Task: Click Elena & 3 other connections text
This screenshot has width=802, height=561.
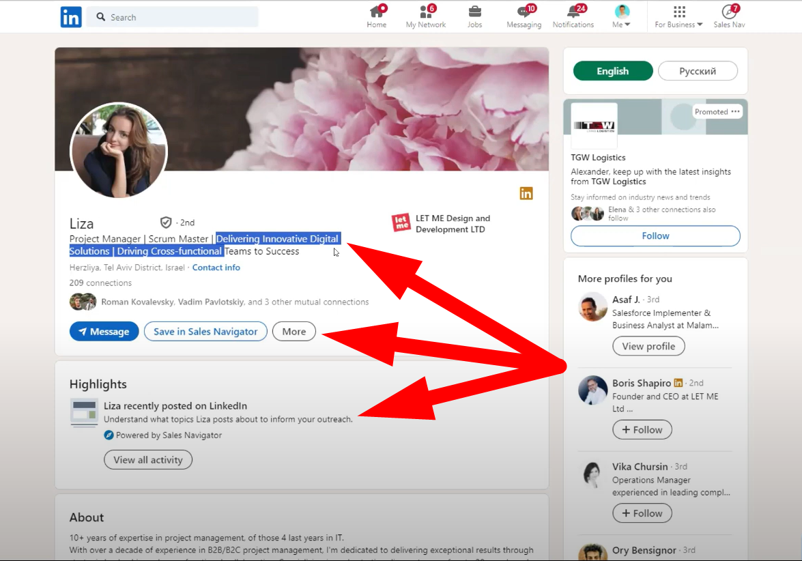Action: pos(662,213)
